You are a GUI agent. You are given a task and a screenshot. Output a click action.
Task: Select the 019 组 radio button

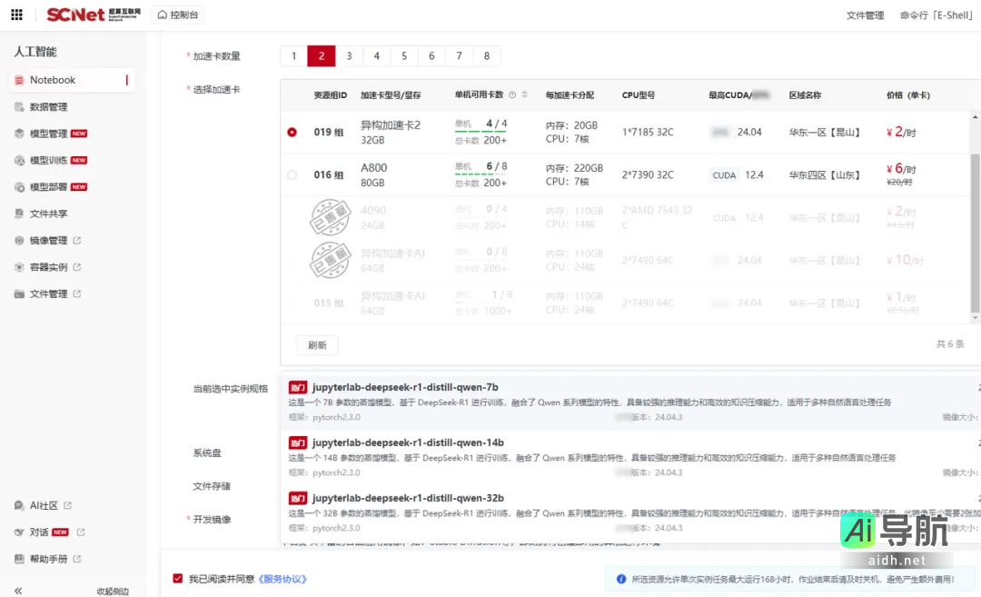click(x=292, y=132)
